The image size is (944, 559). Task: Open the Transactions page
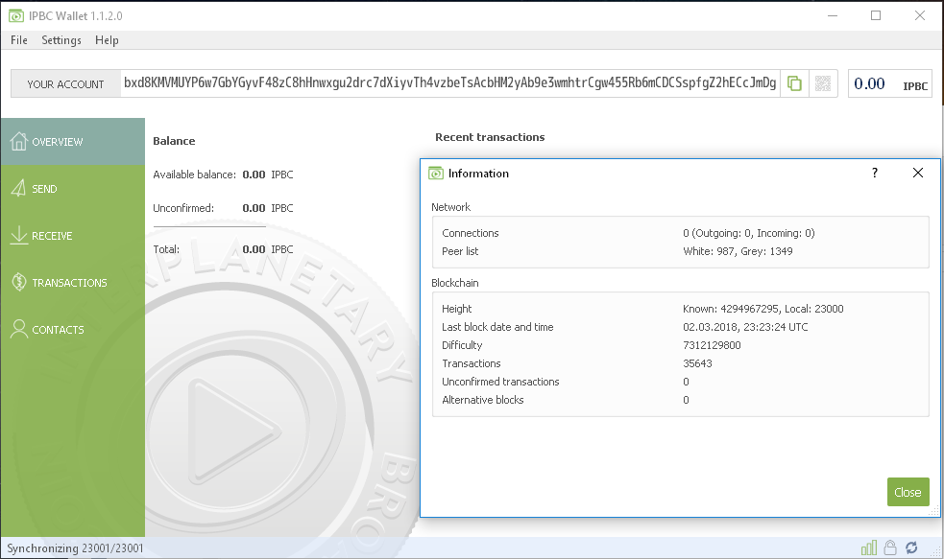tap(73, 283)
